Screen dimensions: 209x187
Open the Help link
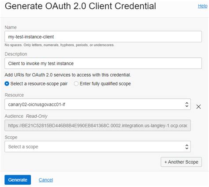[202, 6]
